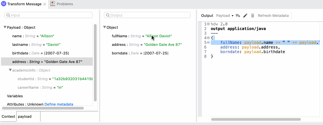Collapse the output Object tree
This screenshot has width=323, height=125.
pos(105,27)
